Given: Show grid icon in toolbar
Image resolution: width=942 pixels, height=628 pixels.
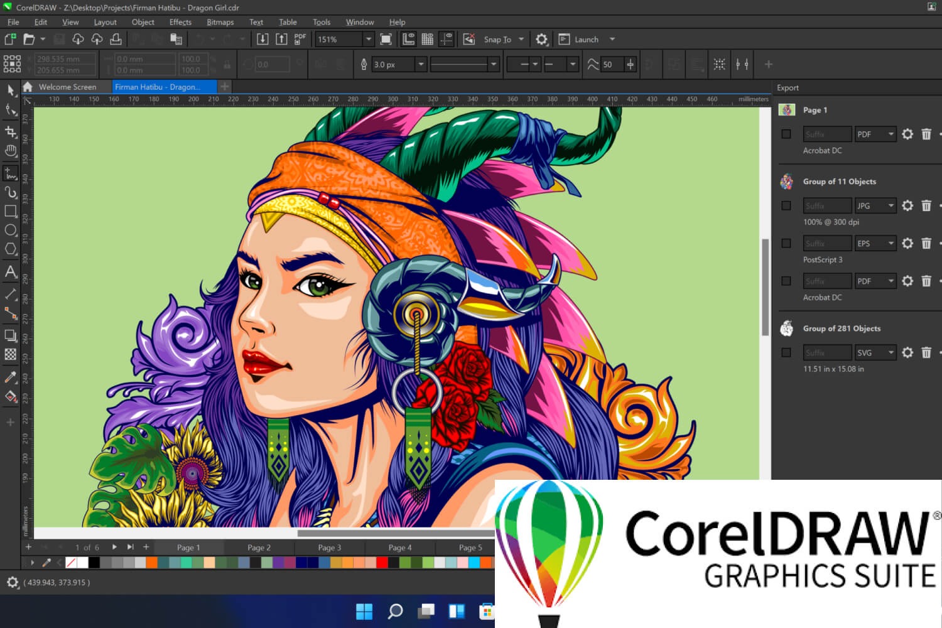Looking at the screenshot, I should pyautogui.click(x=427, y=39).
